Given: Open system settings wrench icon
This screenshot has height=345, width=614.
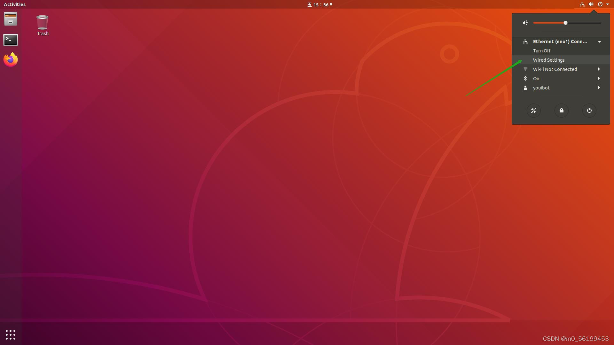Looking at the screenshot, I should tap(533, 111).
